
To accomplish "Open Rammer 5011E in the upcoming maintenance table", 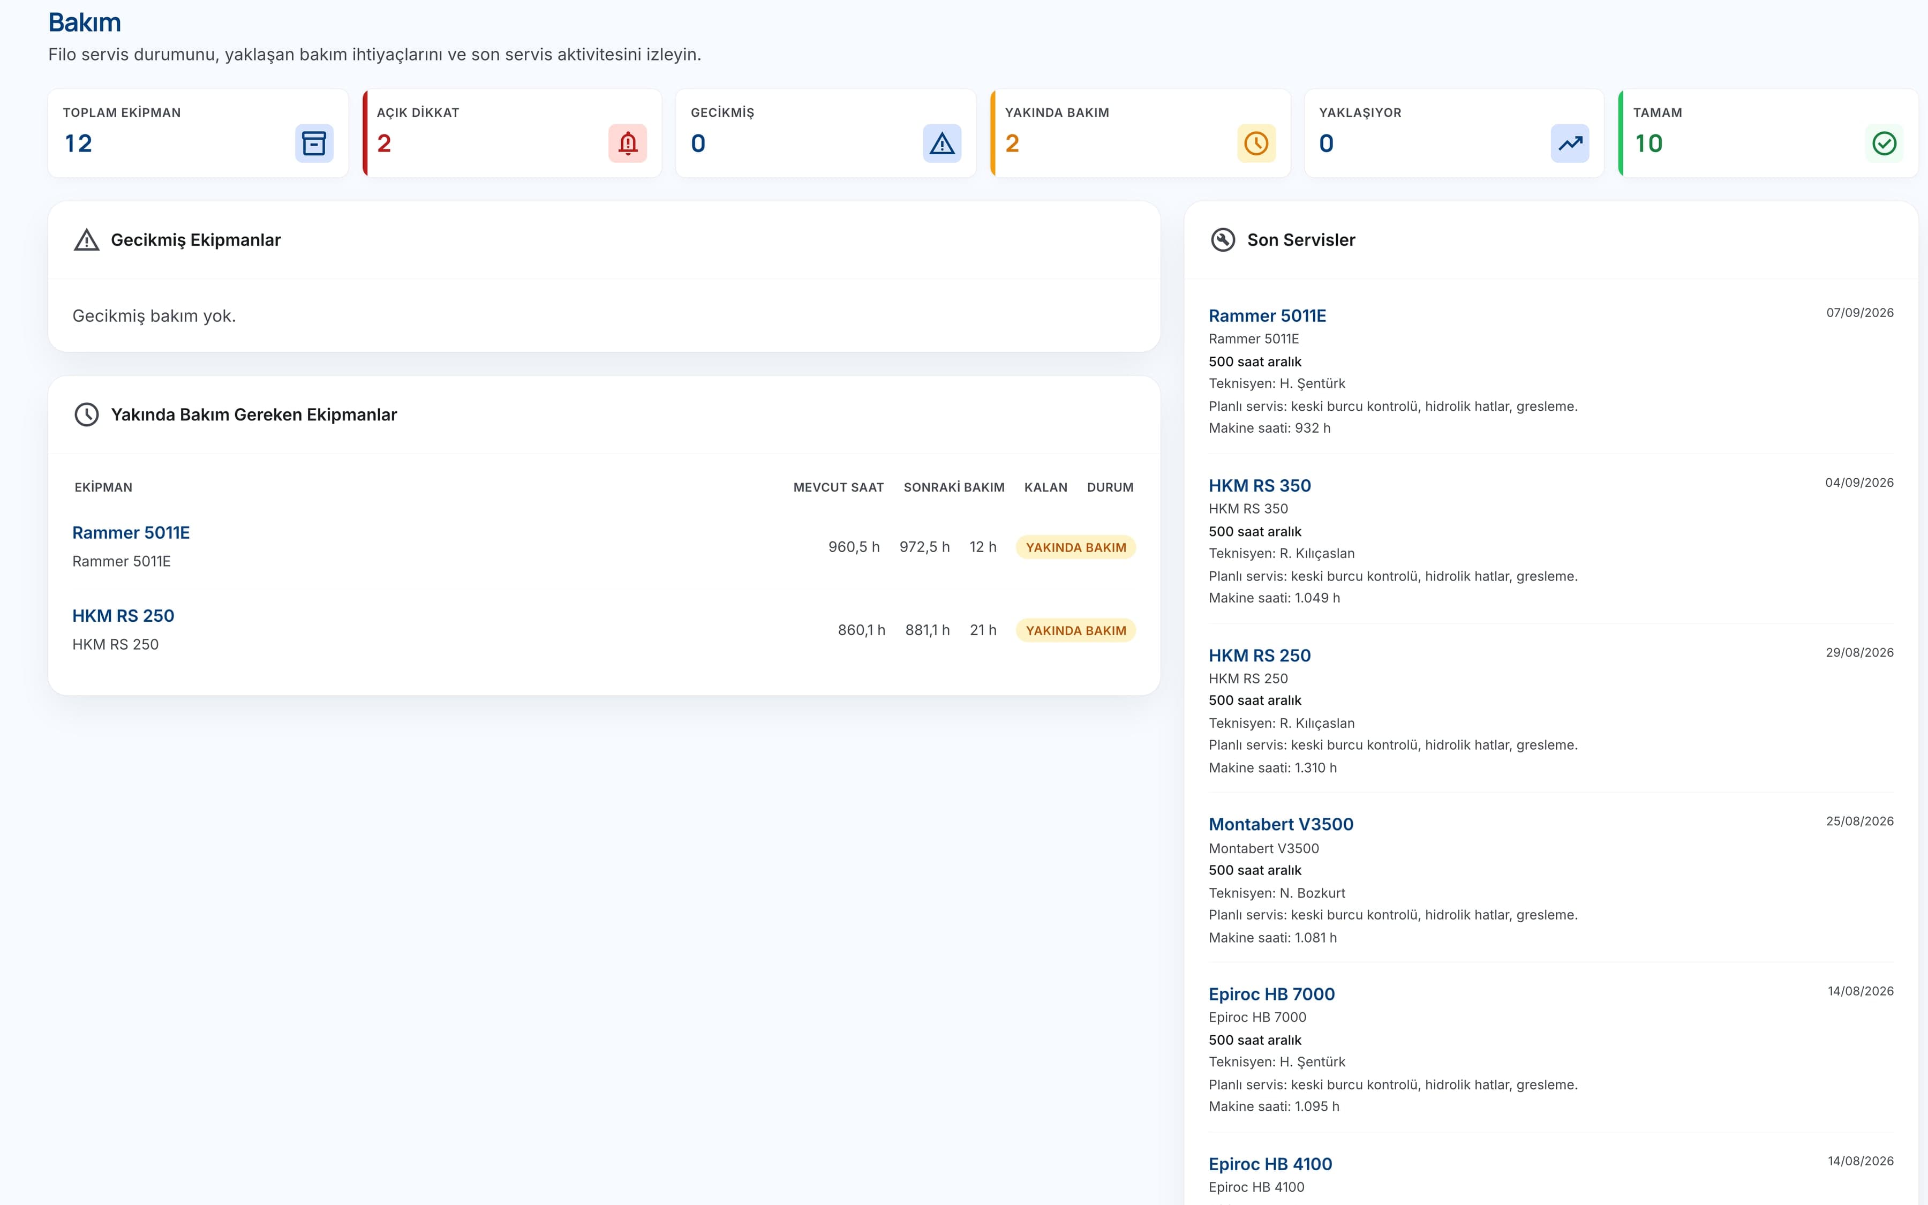I will click(131, 532).
